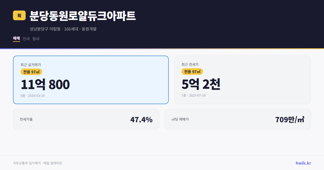Open the 최근 전세가 card

[x=242, y=80]
